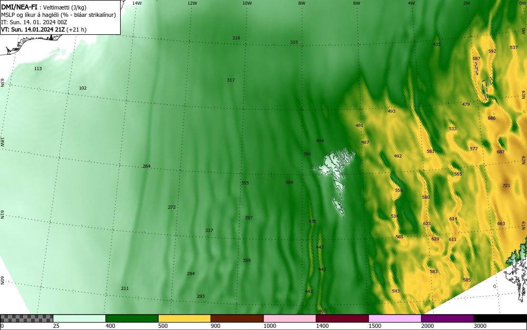The image size is (527, 330).
Task: Click the map value '592'
Action: pyautogui.click(x=492, y=52)
